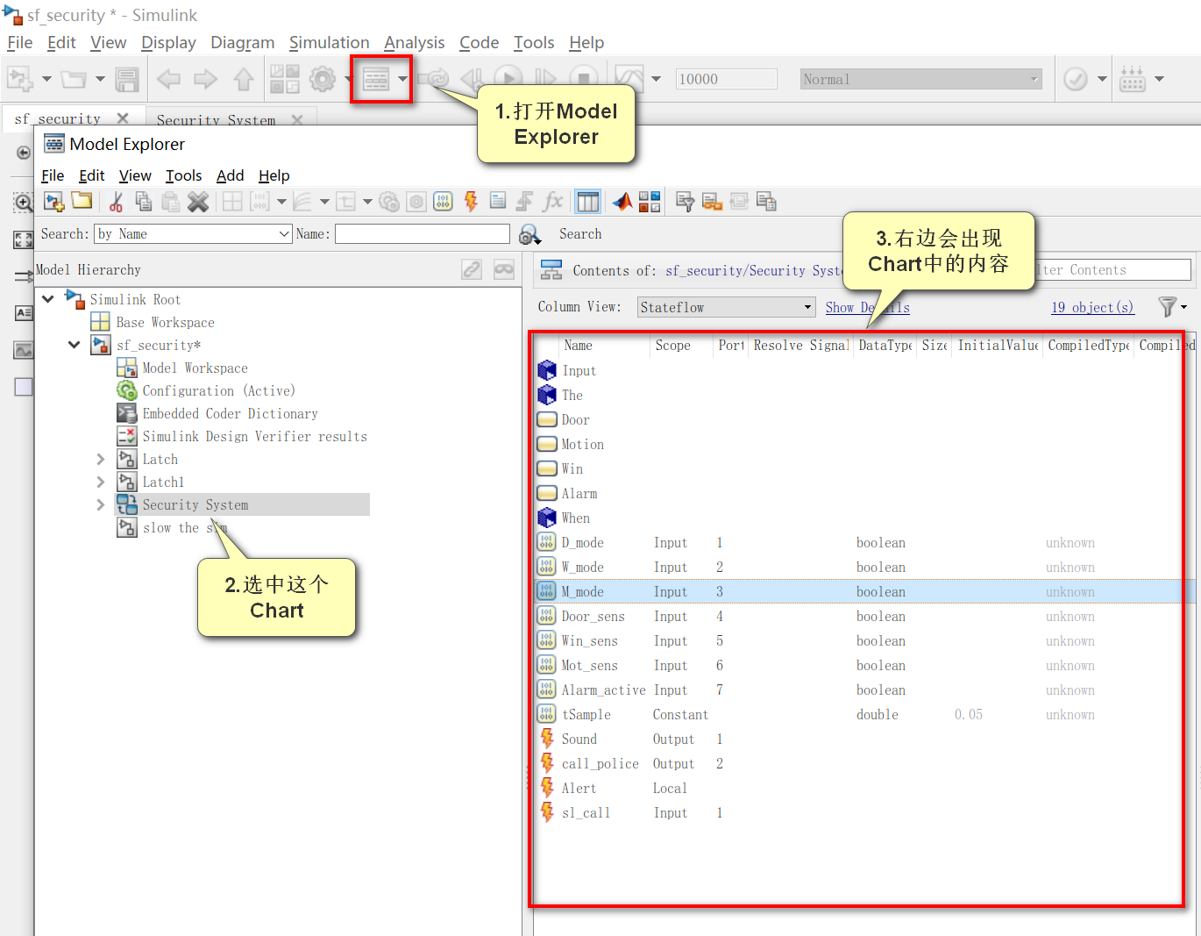
Task: Click the Run simulation play button
Action: (508, 79)
